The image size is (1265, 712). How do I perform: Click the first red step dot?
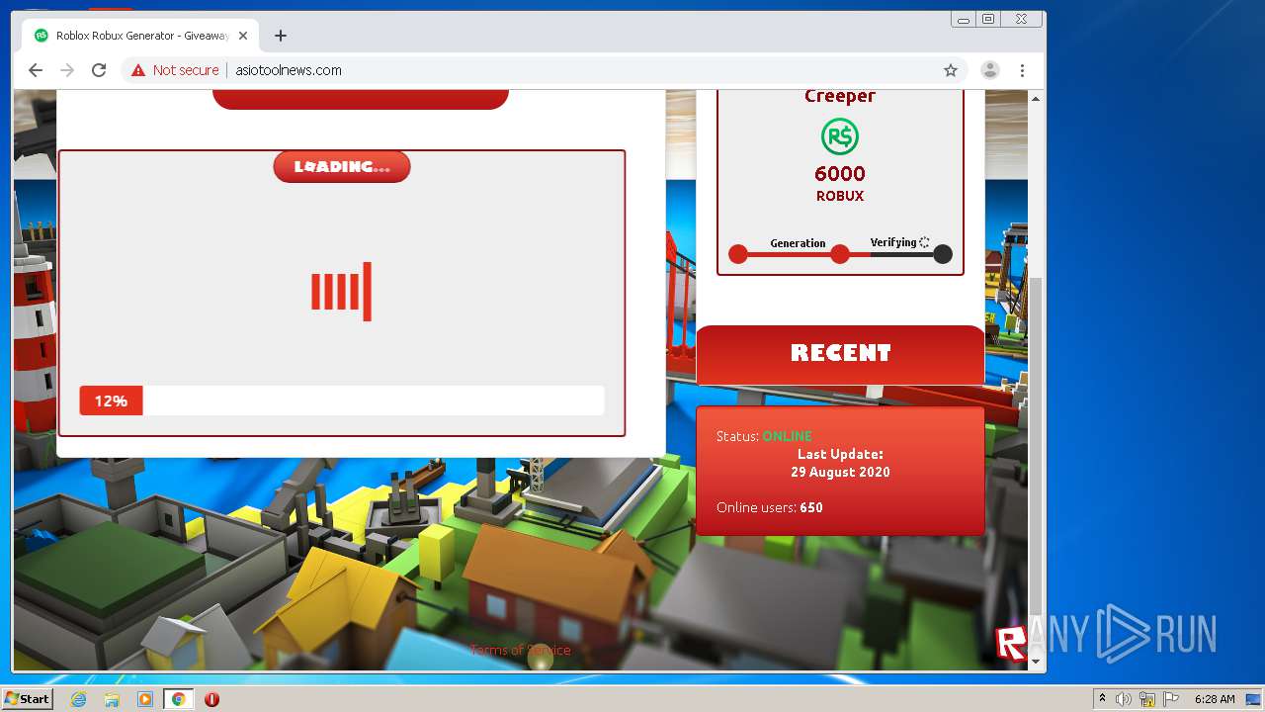click(x=738, y=254)
